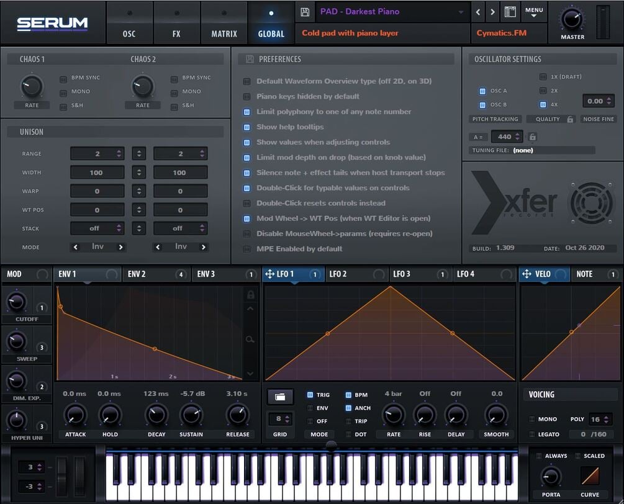This screenshot has width=624, height=504.
Task: Open the MENU dropdown
Action: tap(534, 12)
